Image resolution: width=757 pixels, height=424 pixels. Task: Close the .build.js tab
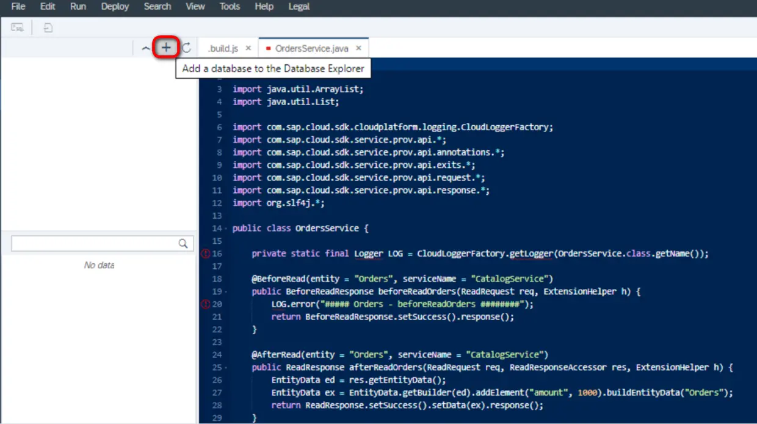[x=248, y=48]
